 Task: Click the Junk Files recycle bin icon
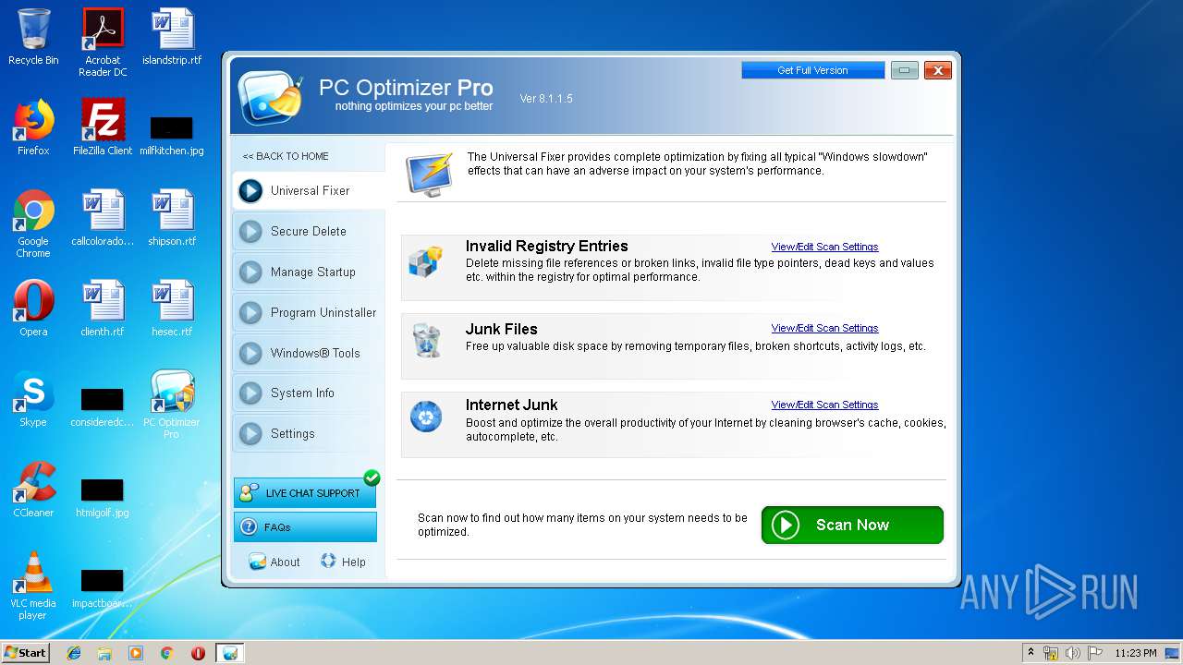[x=426, y=340]
